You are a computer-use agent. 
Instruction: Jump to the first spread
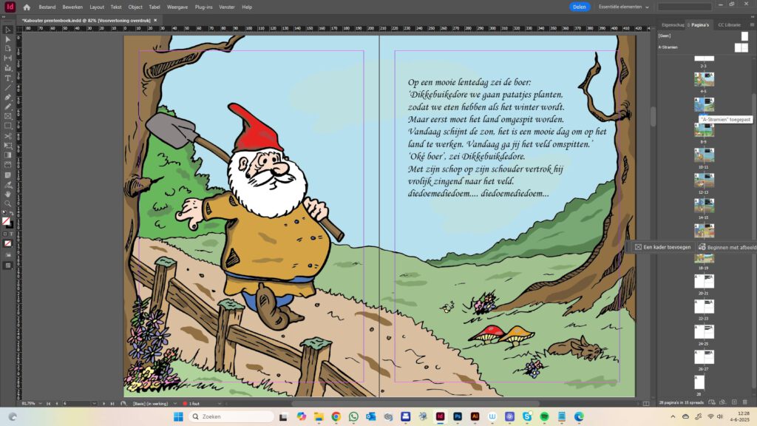pyautogui.click(x=48, y=404)
